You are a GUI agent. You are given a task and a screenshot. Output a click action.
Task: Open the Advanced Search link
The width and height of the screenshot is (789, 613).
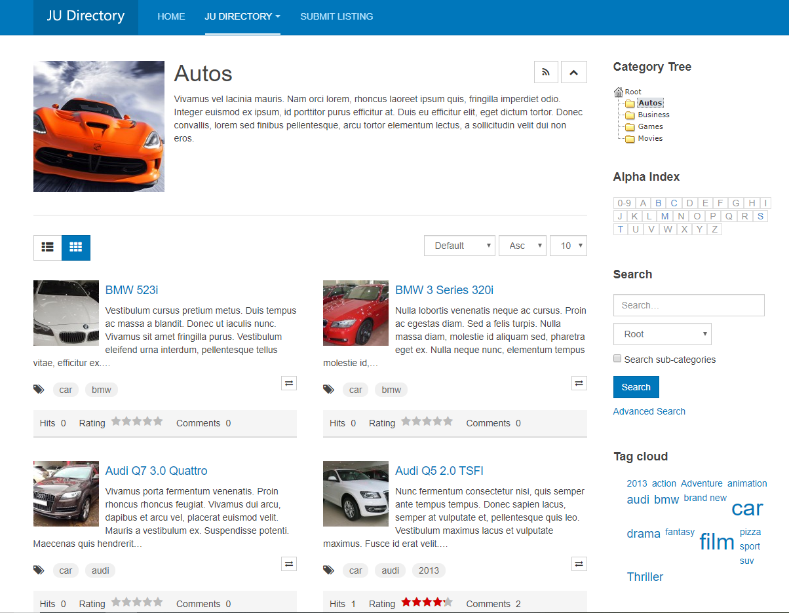[649, 411]
